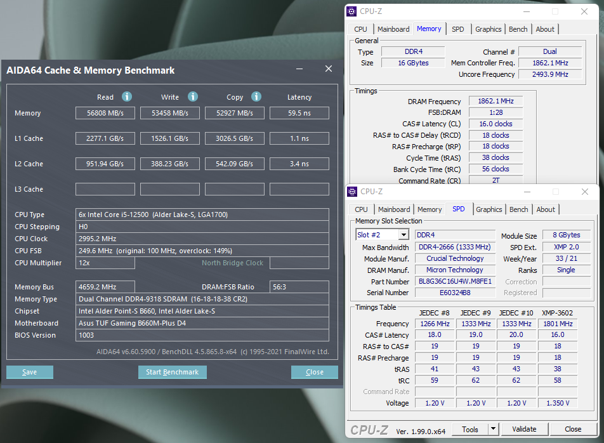
Task: Click the Size 16 GBytes value
Action: point(413,63)
